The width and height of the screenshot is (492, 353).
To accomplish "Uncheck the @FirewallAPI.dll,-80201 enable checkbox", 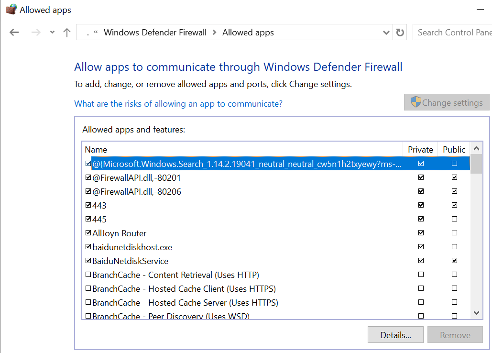I will 88,177.
